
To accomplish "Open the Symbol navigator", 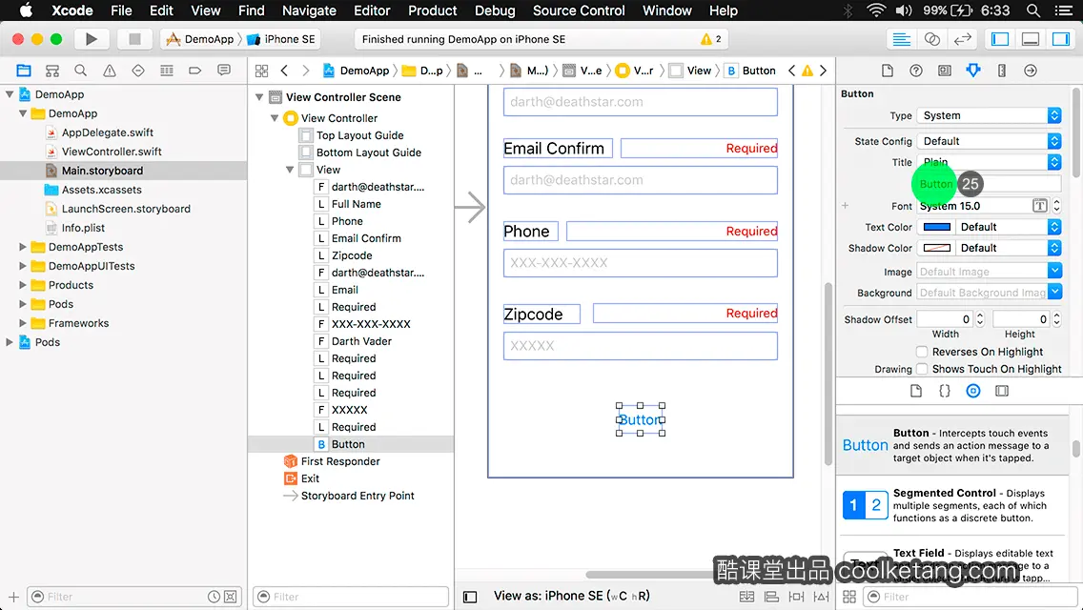I will click(x=51, y=71).
